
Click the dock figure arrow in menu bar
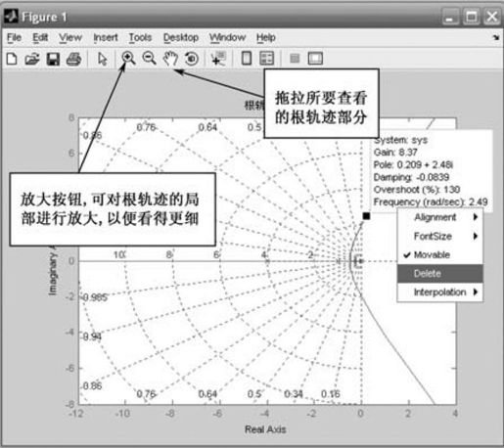pyautogui.click(x=496, y=38)
